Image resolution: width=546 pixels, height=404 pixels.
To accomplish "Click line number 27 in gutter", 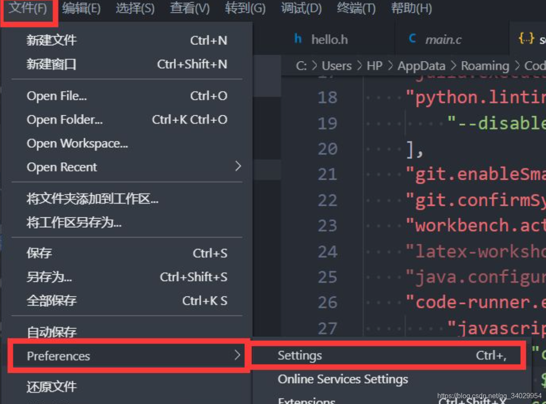I will coord(327,328).
